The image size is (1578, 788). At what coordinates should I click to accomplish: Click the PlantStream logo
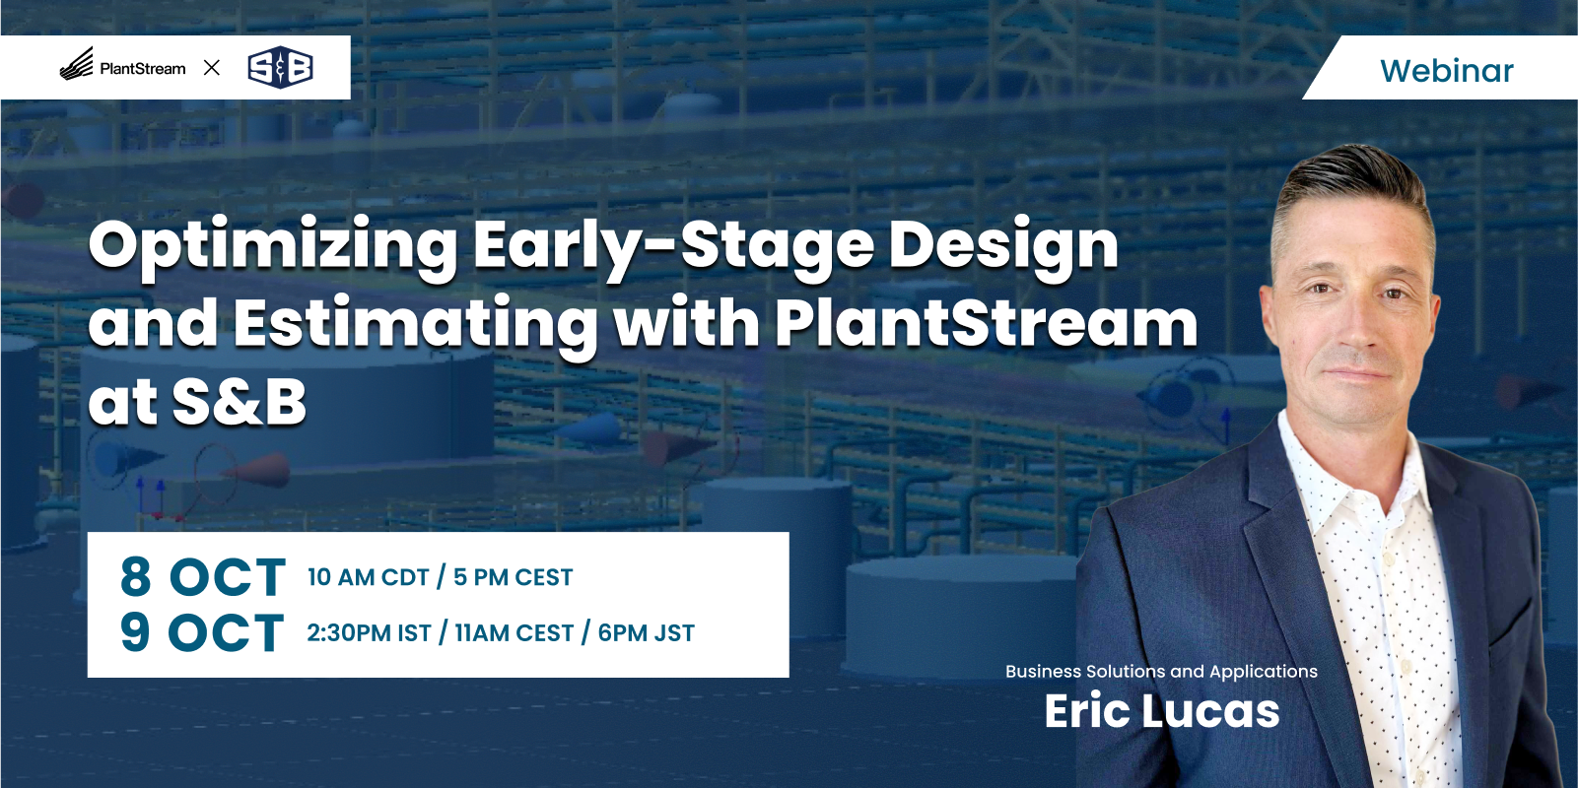(123, 65)
